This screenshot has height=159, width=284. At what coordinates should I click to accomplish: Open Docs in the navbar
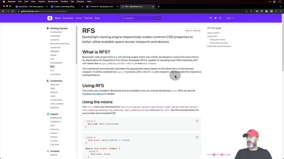click(x=58, y=18)
